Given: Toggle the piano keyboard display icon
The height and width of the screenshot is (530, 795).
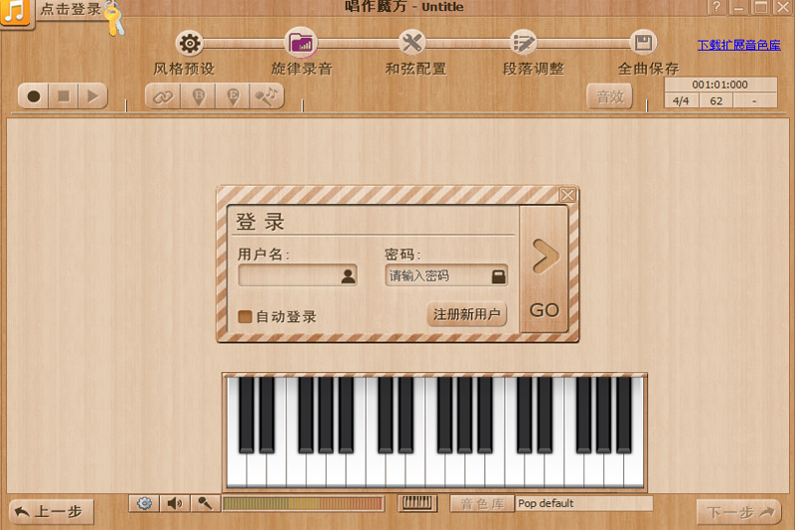Looking at the screenshot, I should pos(417,504).
